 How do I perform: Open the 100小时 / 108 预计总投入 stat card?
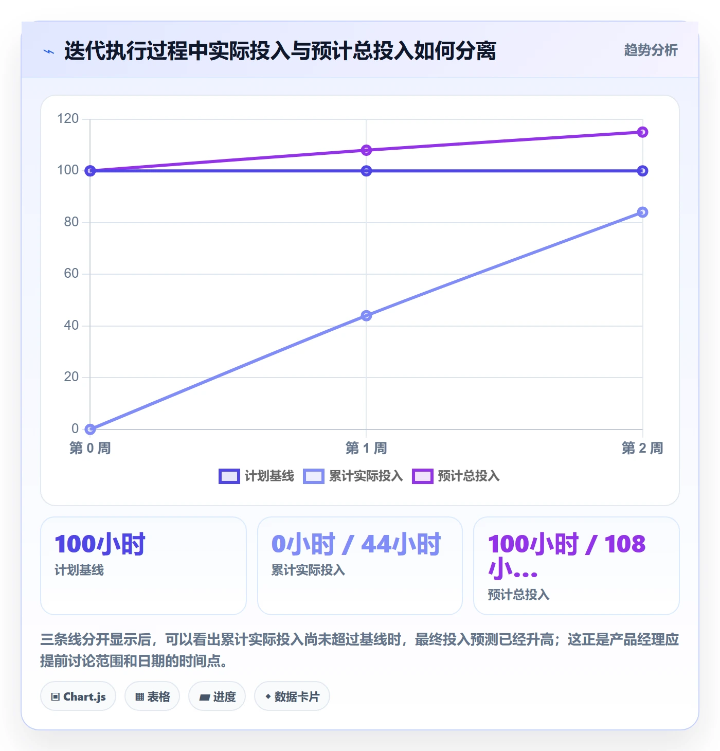(x=577, y=566)
